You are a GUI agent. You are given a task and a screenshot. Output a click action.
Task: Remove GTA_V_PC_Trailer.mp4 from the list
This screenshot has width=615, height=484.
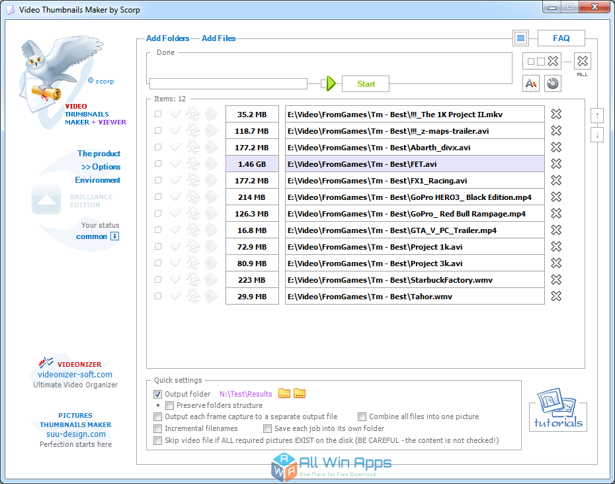(555, 230)
